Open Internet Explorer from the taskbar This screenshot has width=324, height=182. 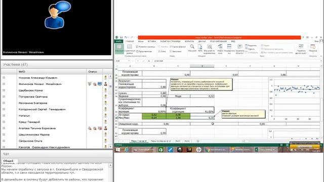[x=127, y=150]
